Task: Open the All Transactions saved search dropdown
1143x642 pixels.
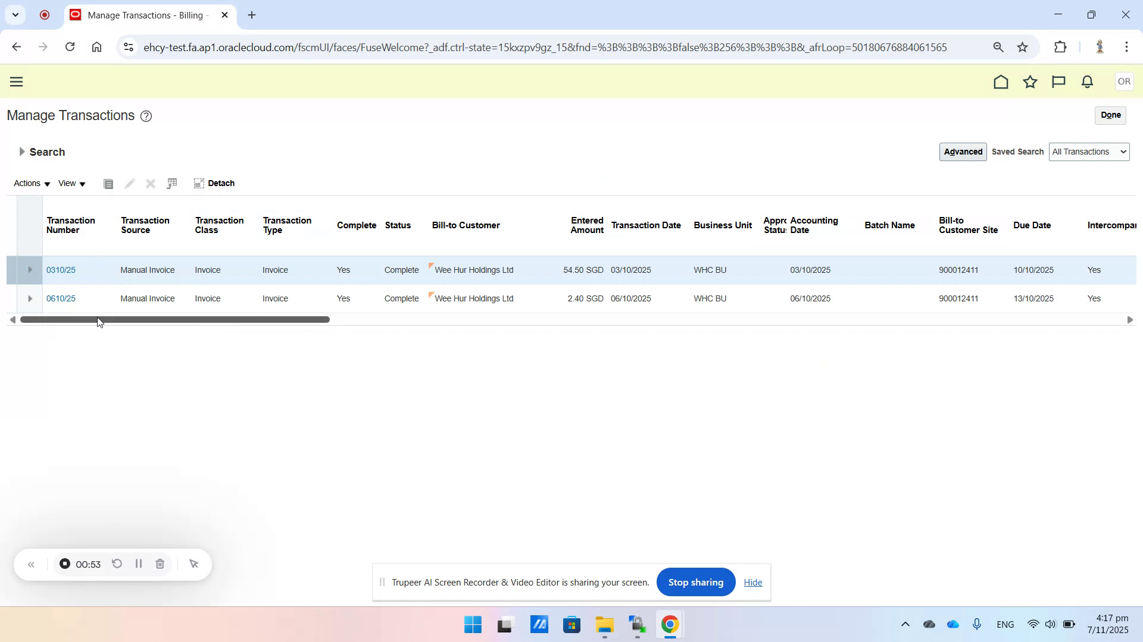Action: click(x=1089, y=152)
